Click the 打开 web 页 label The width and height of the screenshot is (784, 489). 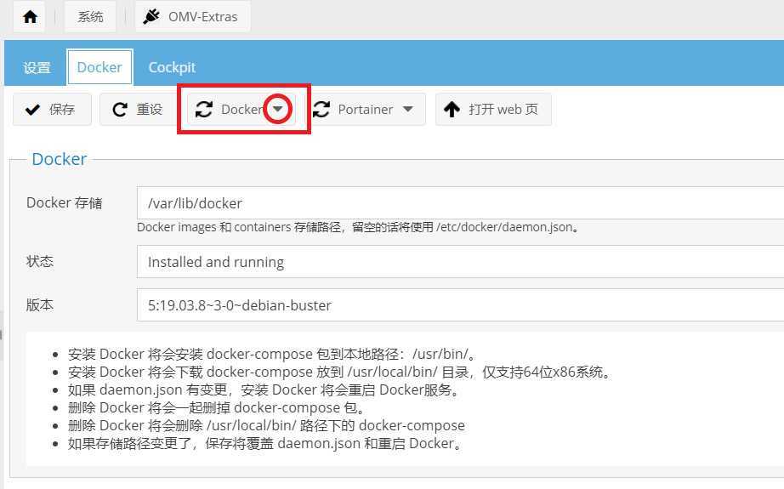click(x=503, y=109)
